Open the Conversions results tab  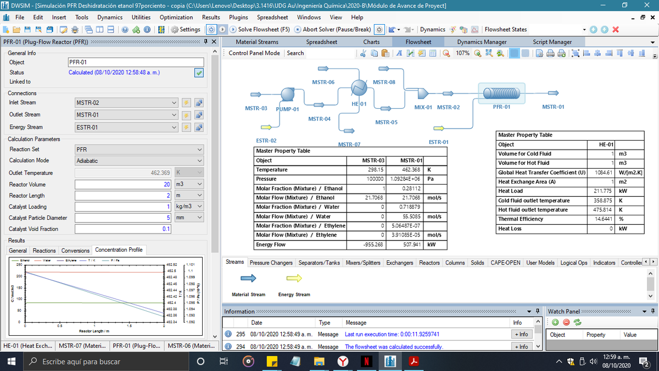click(x=75, y=251)
